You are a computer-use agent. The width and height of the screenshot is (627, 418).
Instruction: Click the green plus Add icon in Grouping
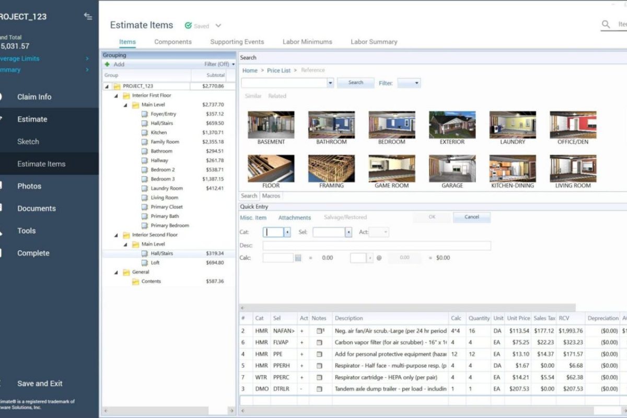108,64
